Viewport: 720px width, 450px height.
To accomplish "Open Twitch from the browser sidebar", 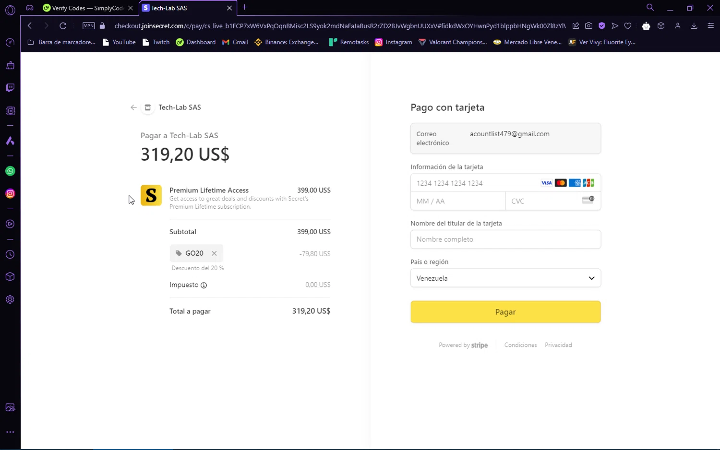I will pyautogui.click(x=10, y=88).
